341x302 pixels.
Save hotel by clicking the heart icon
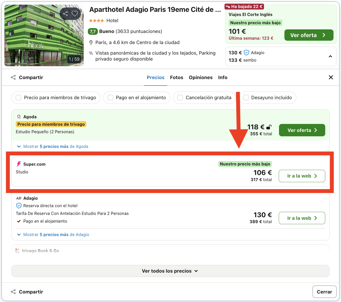(75, 13)
